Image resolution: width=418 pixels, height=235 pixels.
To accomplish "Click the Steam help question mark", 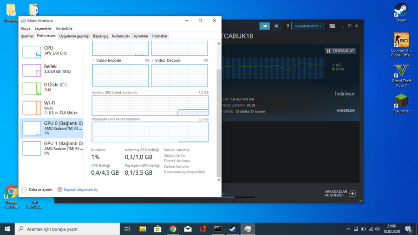I will (287, 26).
